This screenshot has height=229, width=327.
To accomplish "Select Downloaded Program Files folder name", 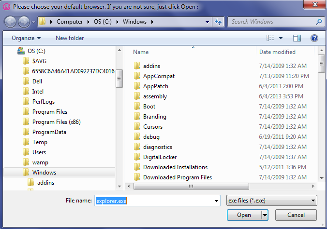I will click(x=178, y=177).
